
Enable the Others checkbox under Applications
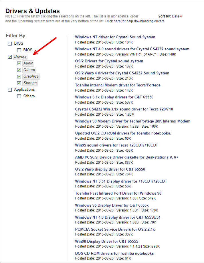click(x=19, y=96)
